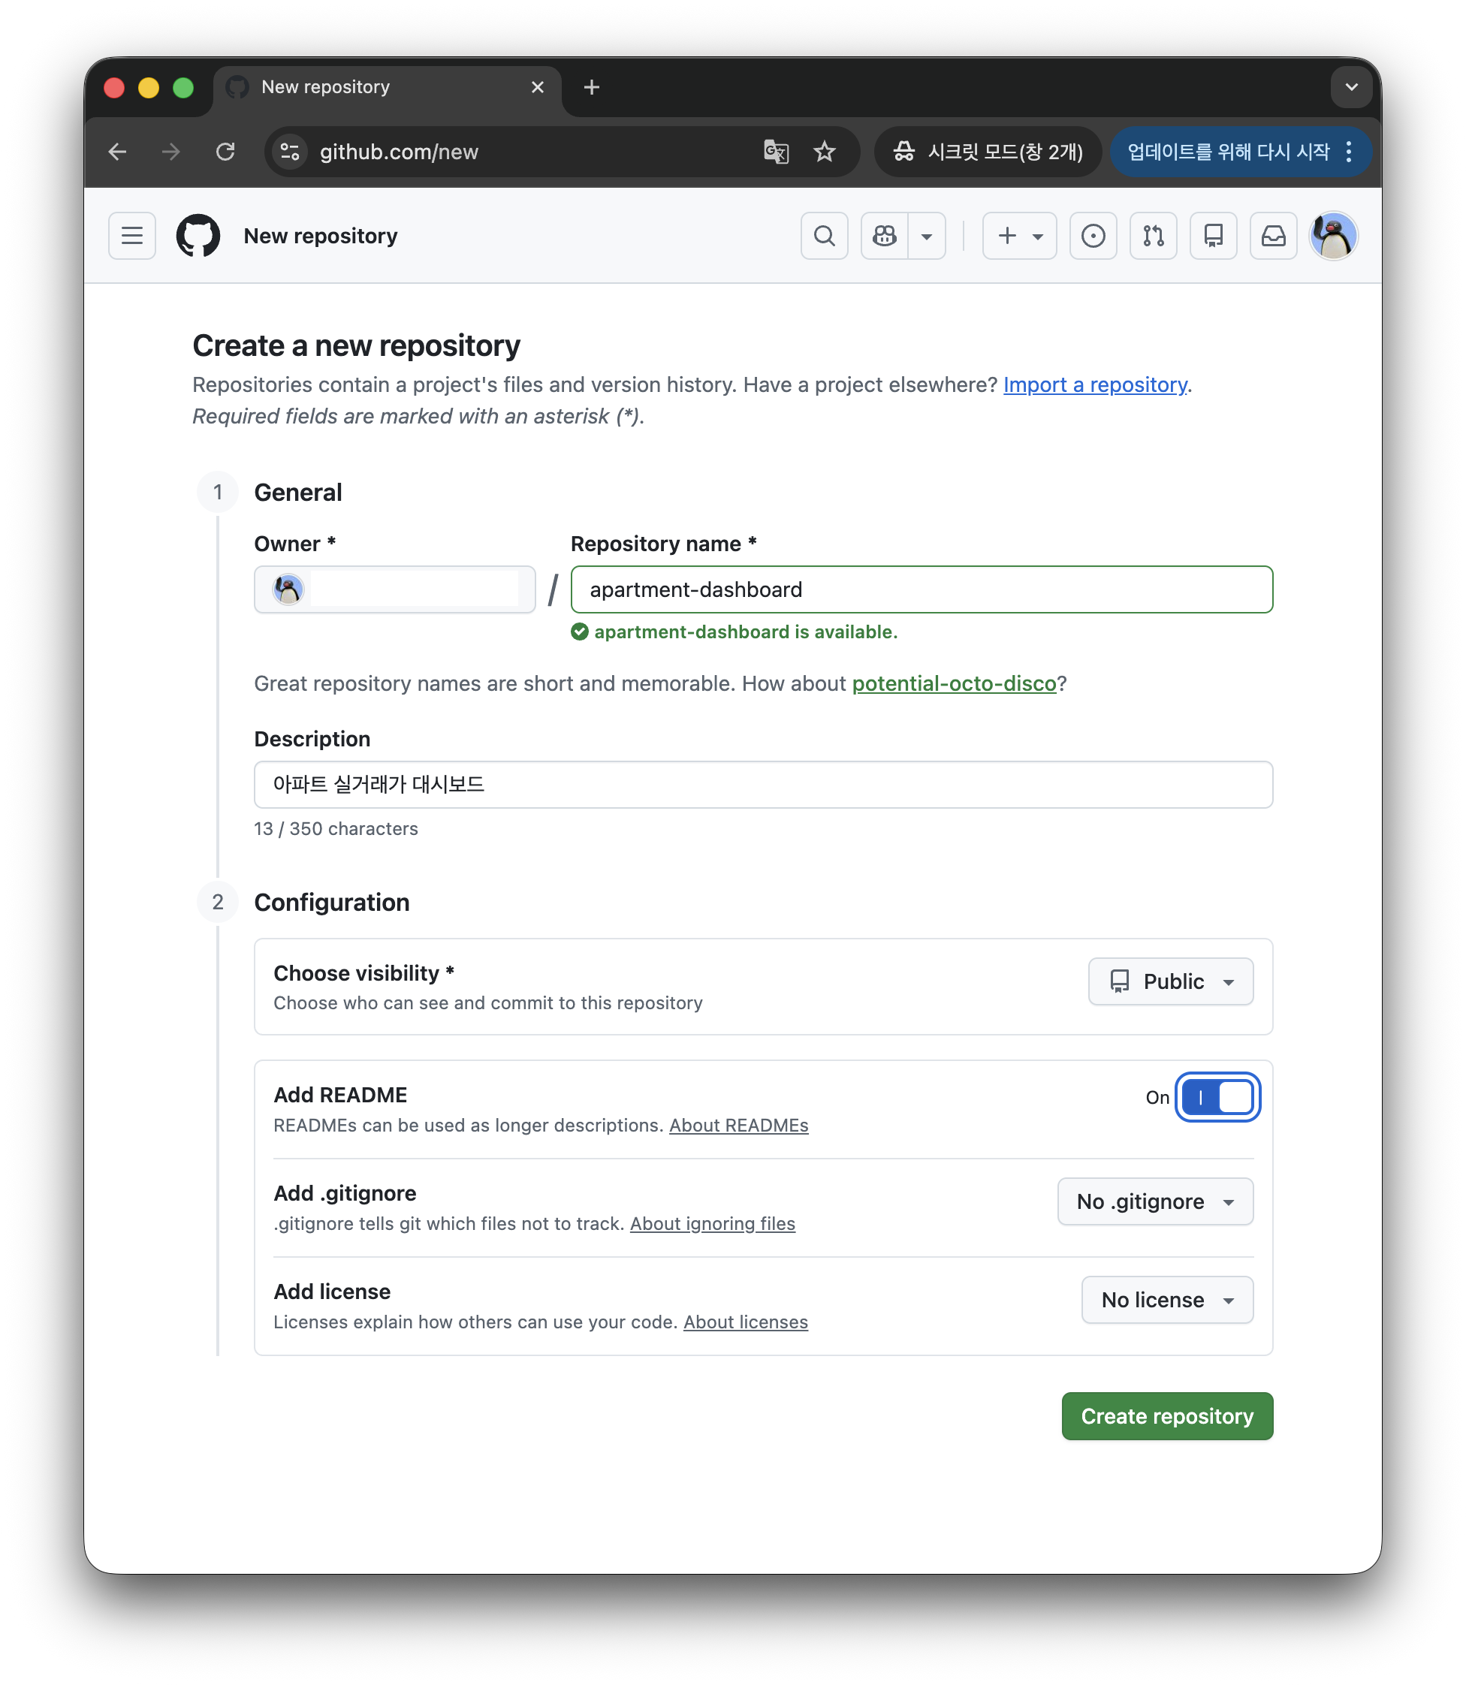Open the GitHub search icon
The image size is (1466, 1685).
[824, 236]
